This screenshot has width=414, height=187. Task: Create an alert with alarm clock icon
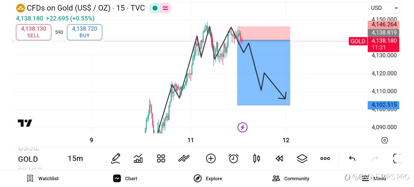(x=233, y=158)
